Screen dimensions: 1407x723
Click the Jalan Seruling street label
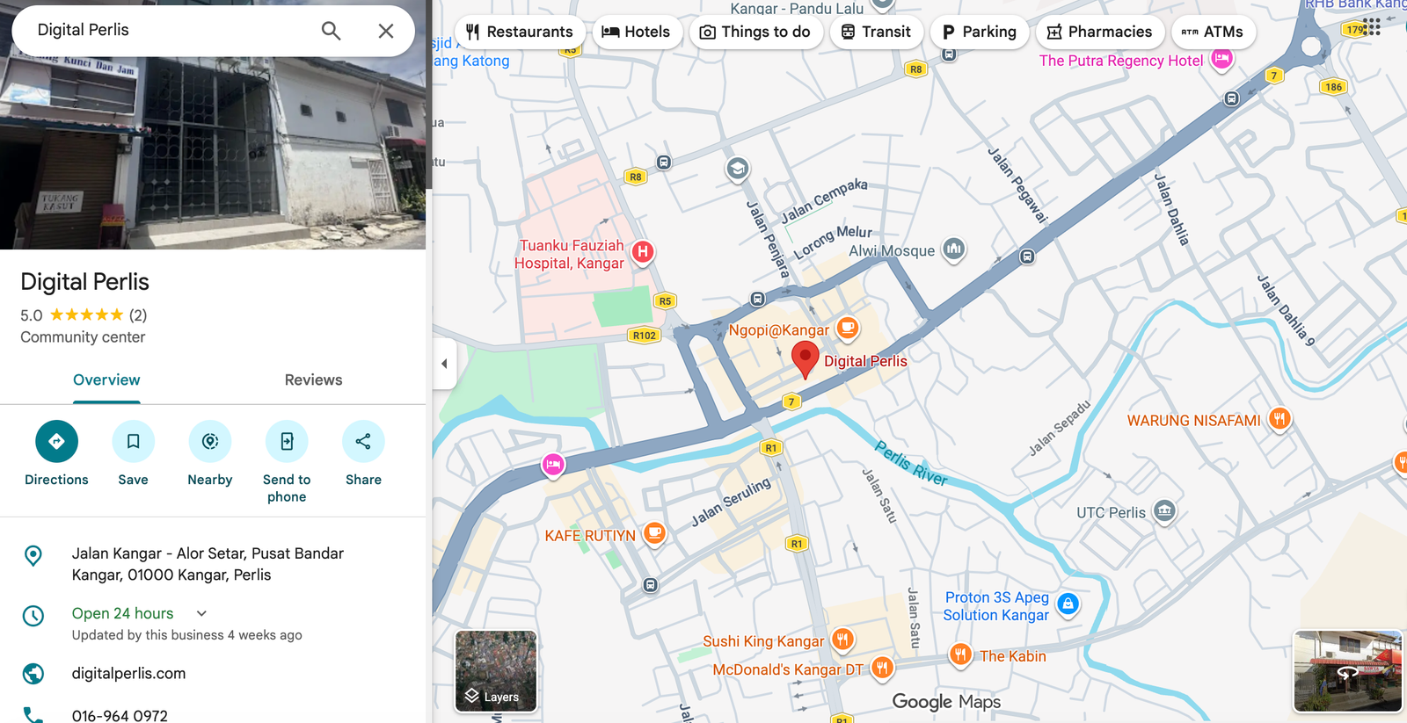(731, 502)
